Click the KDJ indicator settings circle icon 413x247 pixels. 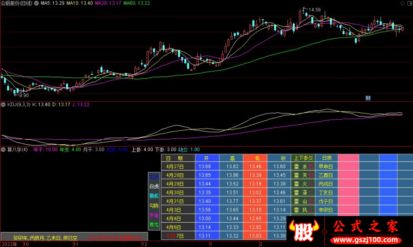(3, 105)
